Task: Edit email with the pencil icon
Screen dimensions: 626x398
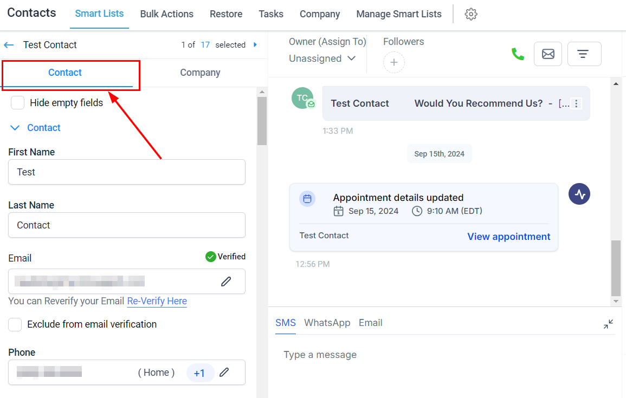Action: point(226,282)
